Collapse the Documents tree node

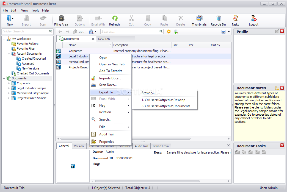(4, 79)
